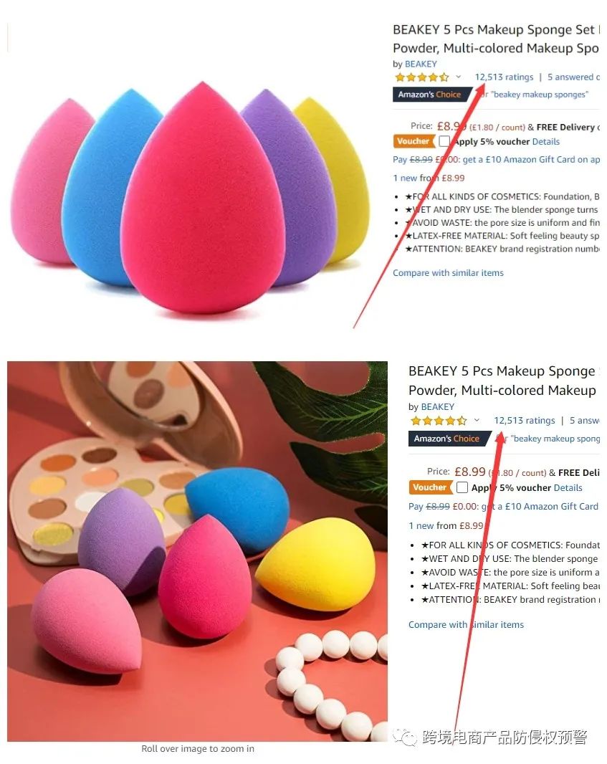Open 12,513 ratings link in top listing
The width and height of the screenshot is (607, 764).
click(505, 77)
